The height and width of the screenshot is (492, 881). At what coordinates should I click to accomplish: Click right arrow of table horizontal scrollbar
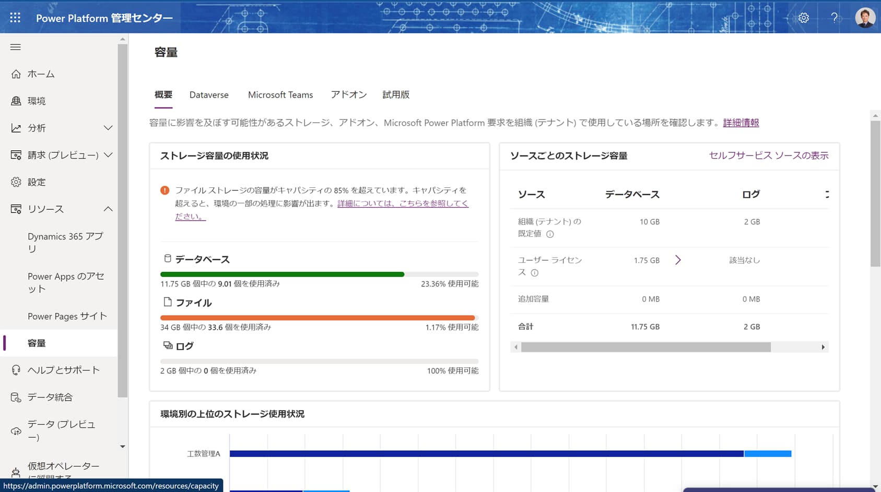coord(823,347)
